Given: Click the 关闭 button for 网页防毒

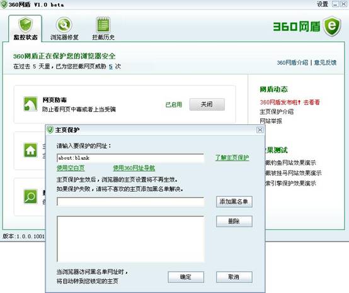Looking at the screenshot, I should pos(207,104).
